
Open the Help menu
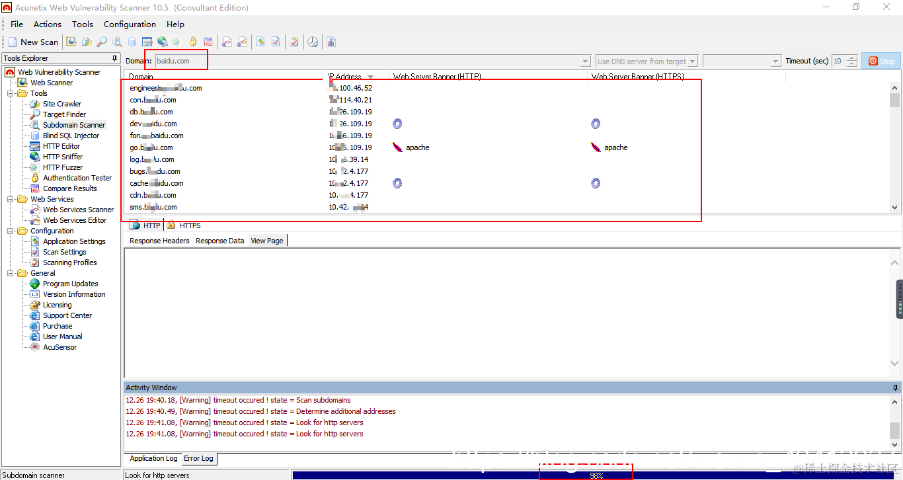pos(176,24)
